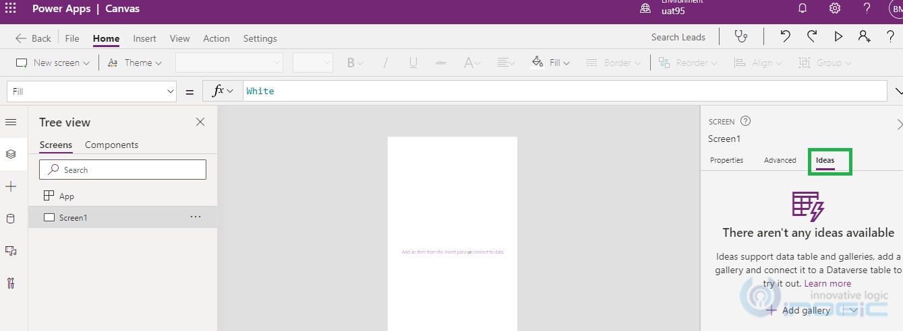
Task: Open the SCREEN help question icon
Action: pyautogui.click(x=745, y=121)
